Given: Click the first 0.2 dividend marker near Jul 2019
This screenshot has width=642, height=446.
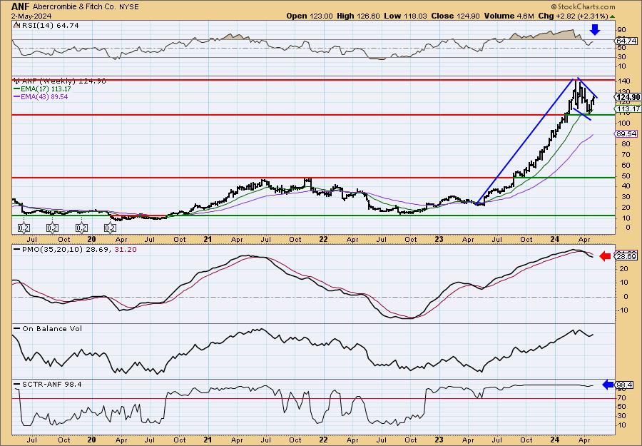Looking at the screenshot, I should point(24,228).
